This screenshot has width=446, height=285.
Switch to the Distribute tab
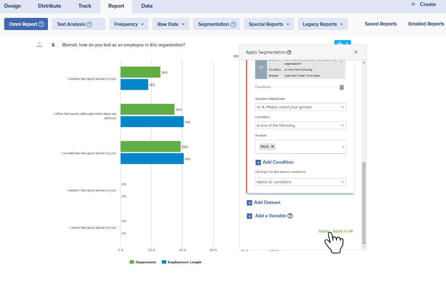pyautogui.click(x=50, y=6)
